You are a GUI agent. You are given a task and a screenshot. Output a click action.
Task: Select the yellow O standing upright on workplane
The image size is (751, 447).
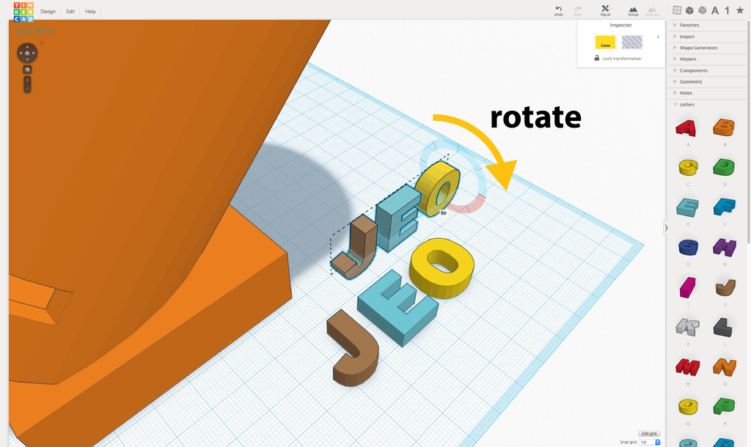tap(439, 189)
